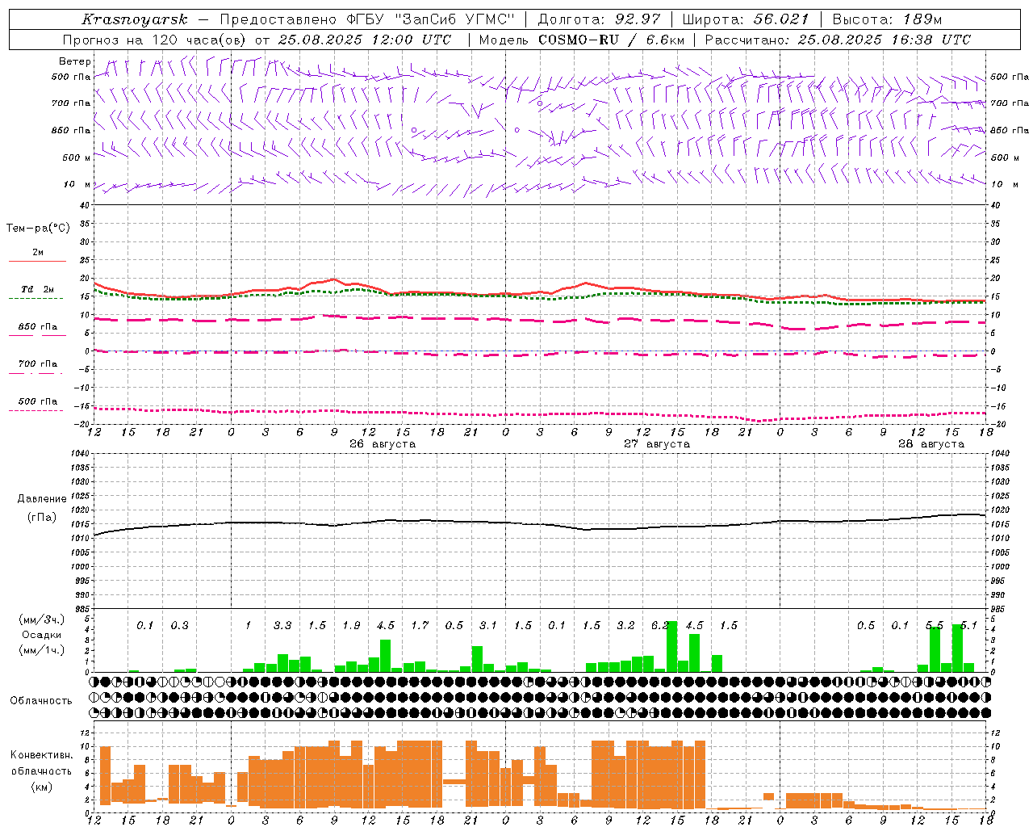The width and height of the screenshot is (1033, 827).
Task: Click the "Рассчитано: 25.08.2025 16:38 UTC" text
Action: click(x=838, y=40)
